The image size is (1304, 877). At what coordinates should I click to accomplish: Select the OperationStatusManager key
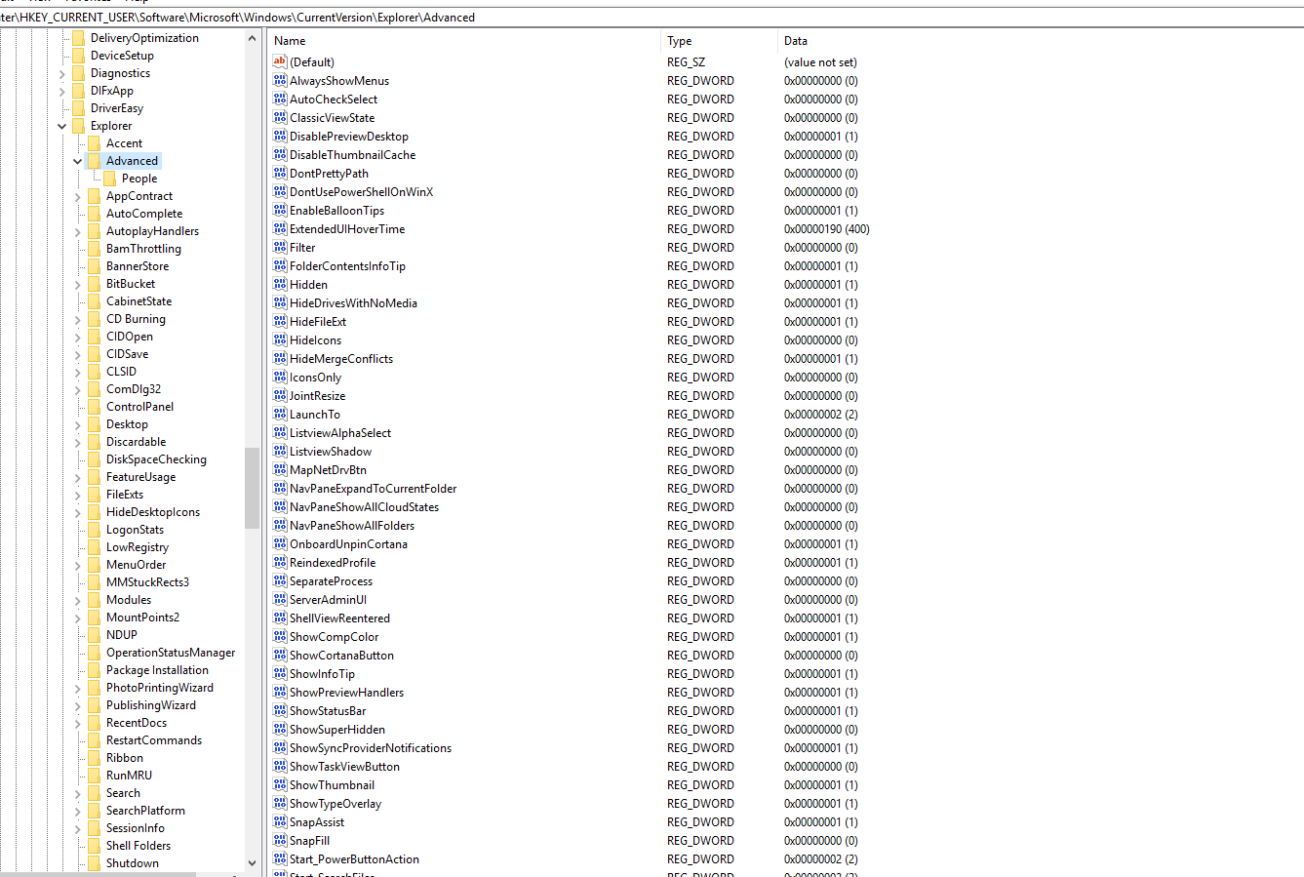point(171,653)
